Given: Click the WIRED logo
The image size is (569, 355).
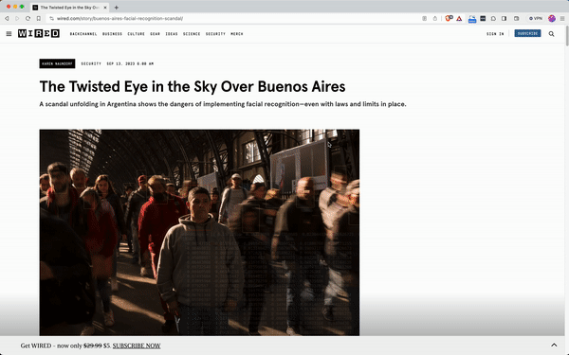Looking at the screenshot, I should click(x=39, y=33).
